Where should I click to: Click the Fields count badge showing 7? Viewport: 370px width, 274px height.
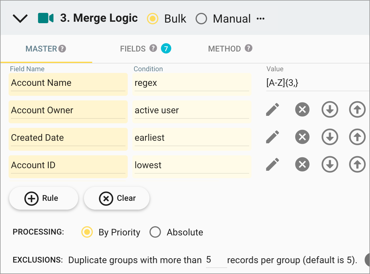tap(166, 49)
